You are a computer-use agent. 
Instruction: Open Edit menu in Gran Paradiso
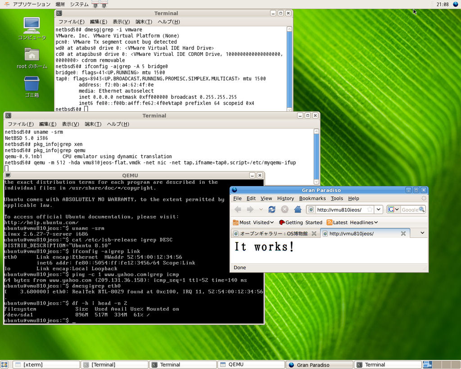click(x=251, y=198)
